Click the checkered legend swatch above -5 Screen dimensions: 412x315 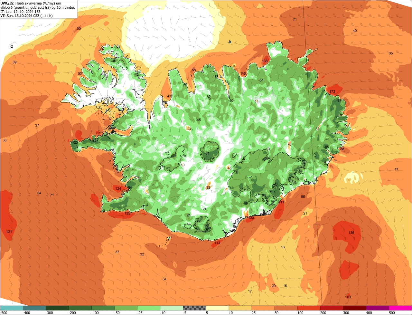pos(194,308)
